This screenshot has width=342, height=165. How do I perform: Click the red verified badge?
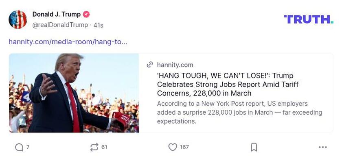pos(86,15)
